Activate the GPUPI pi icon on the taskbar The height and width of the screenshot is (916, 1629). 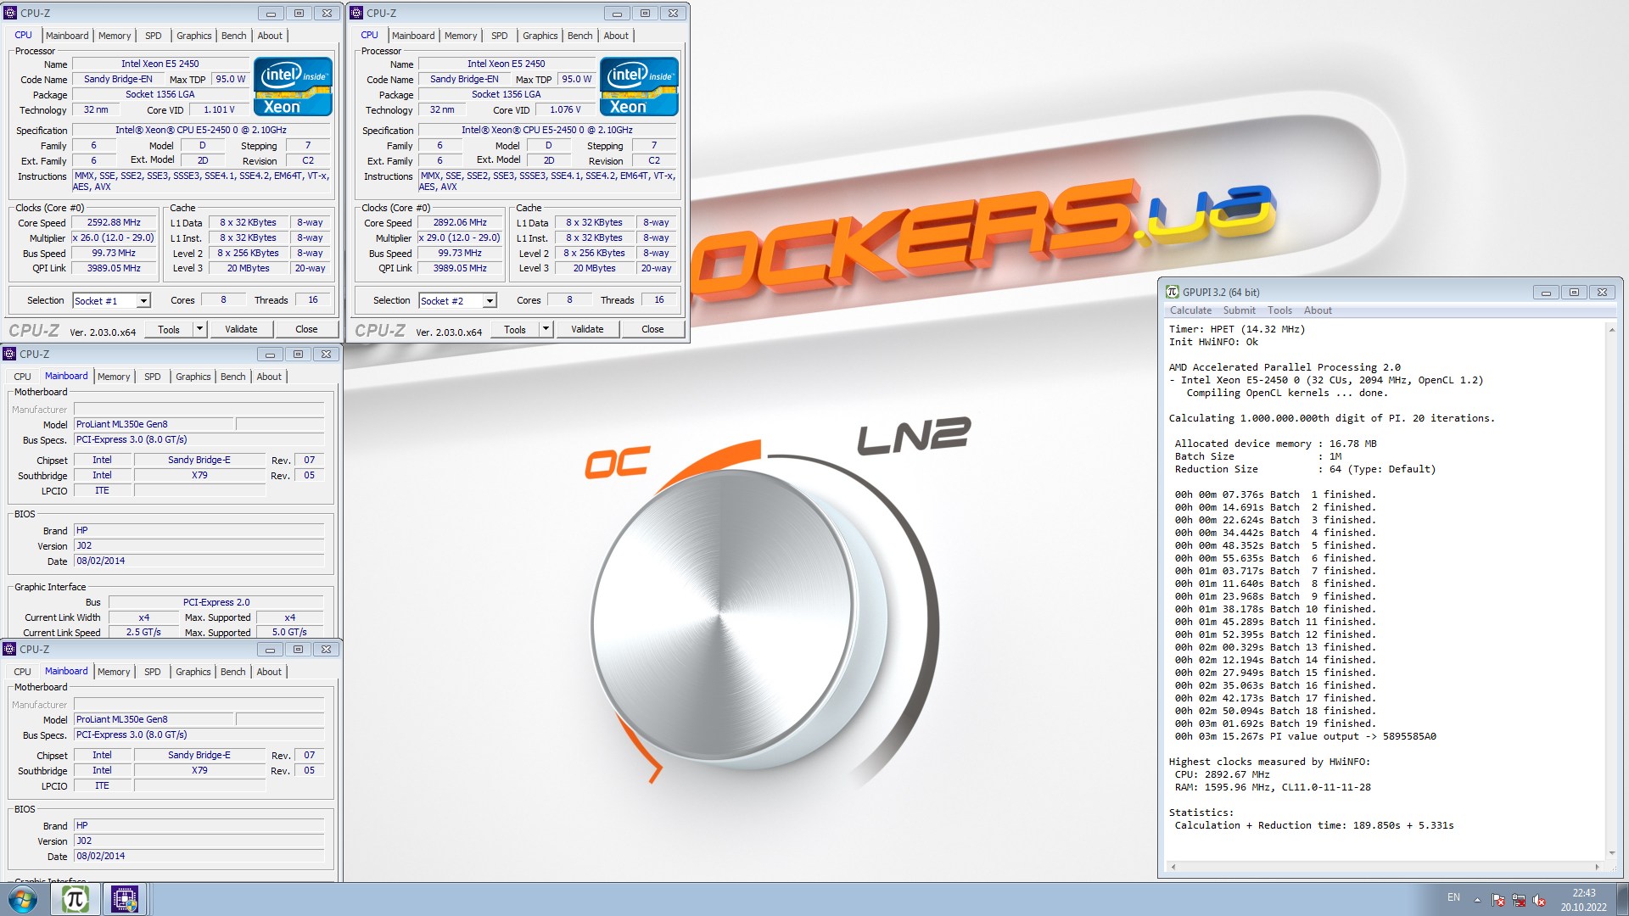(x=75, y=899)
